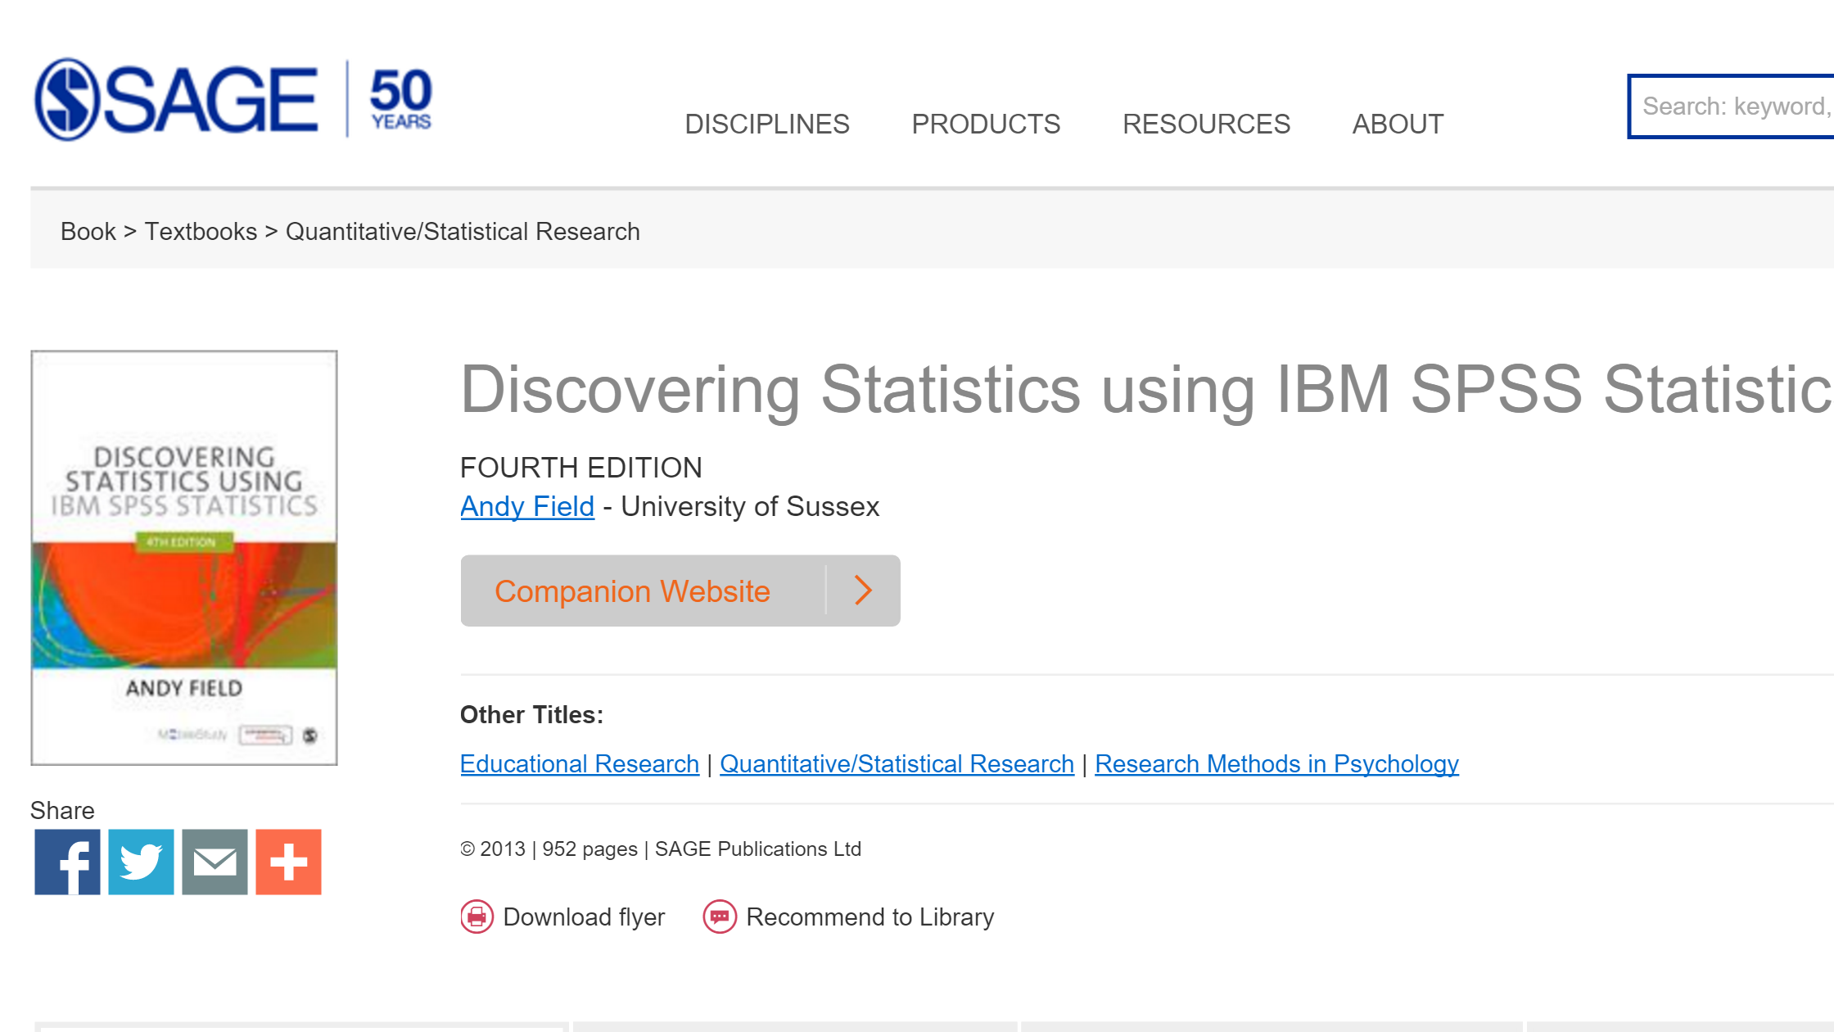Image resolution: width=1834 pixels, height=1032 pixels.
Task: Click Quantitative/Statistical Research in breadcrumb
Action: click(x=463, y=232)
